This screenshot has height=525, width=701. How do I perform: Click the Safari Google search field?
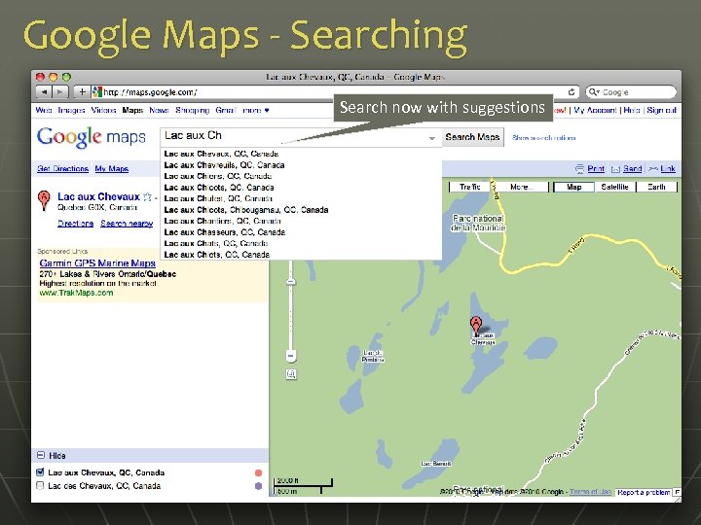[631, 92]
